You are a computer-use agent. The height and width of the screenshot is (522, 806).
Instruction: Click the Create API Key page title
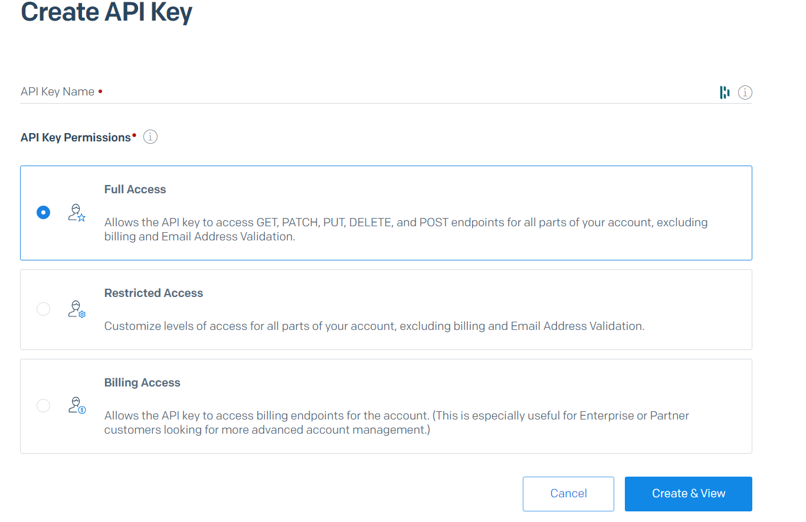click(106, 13)
